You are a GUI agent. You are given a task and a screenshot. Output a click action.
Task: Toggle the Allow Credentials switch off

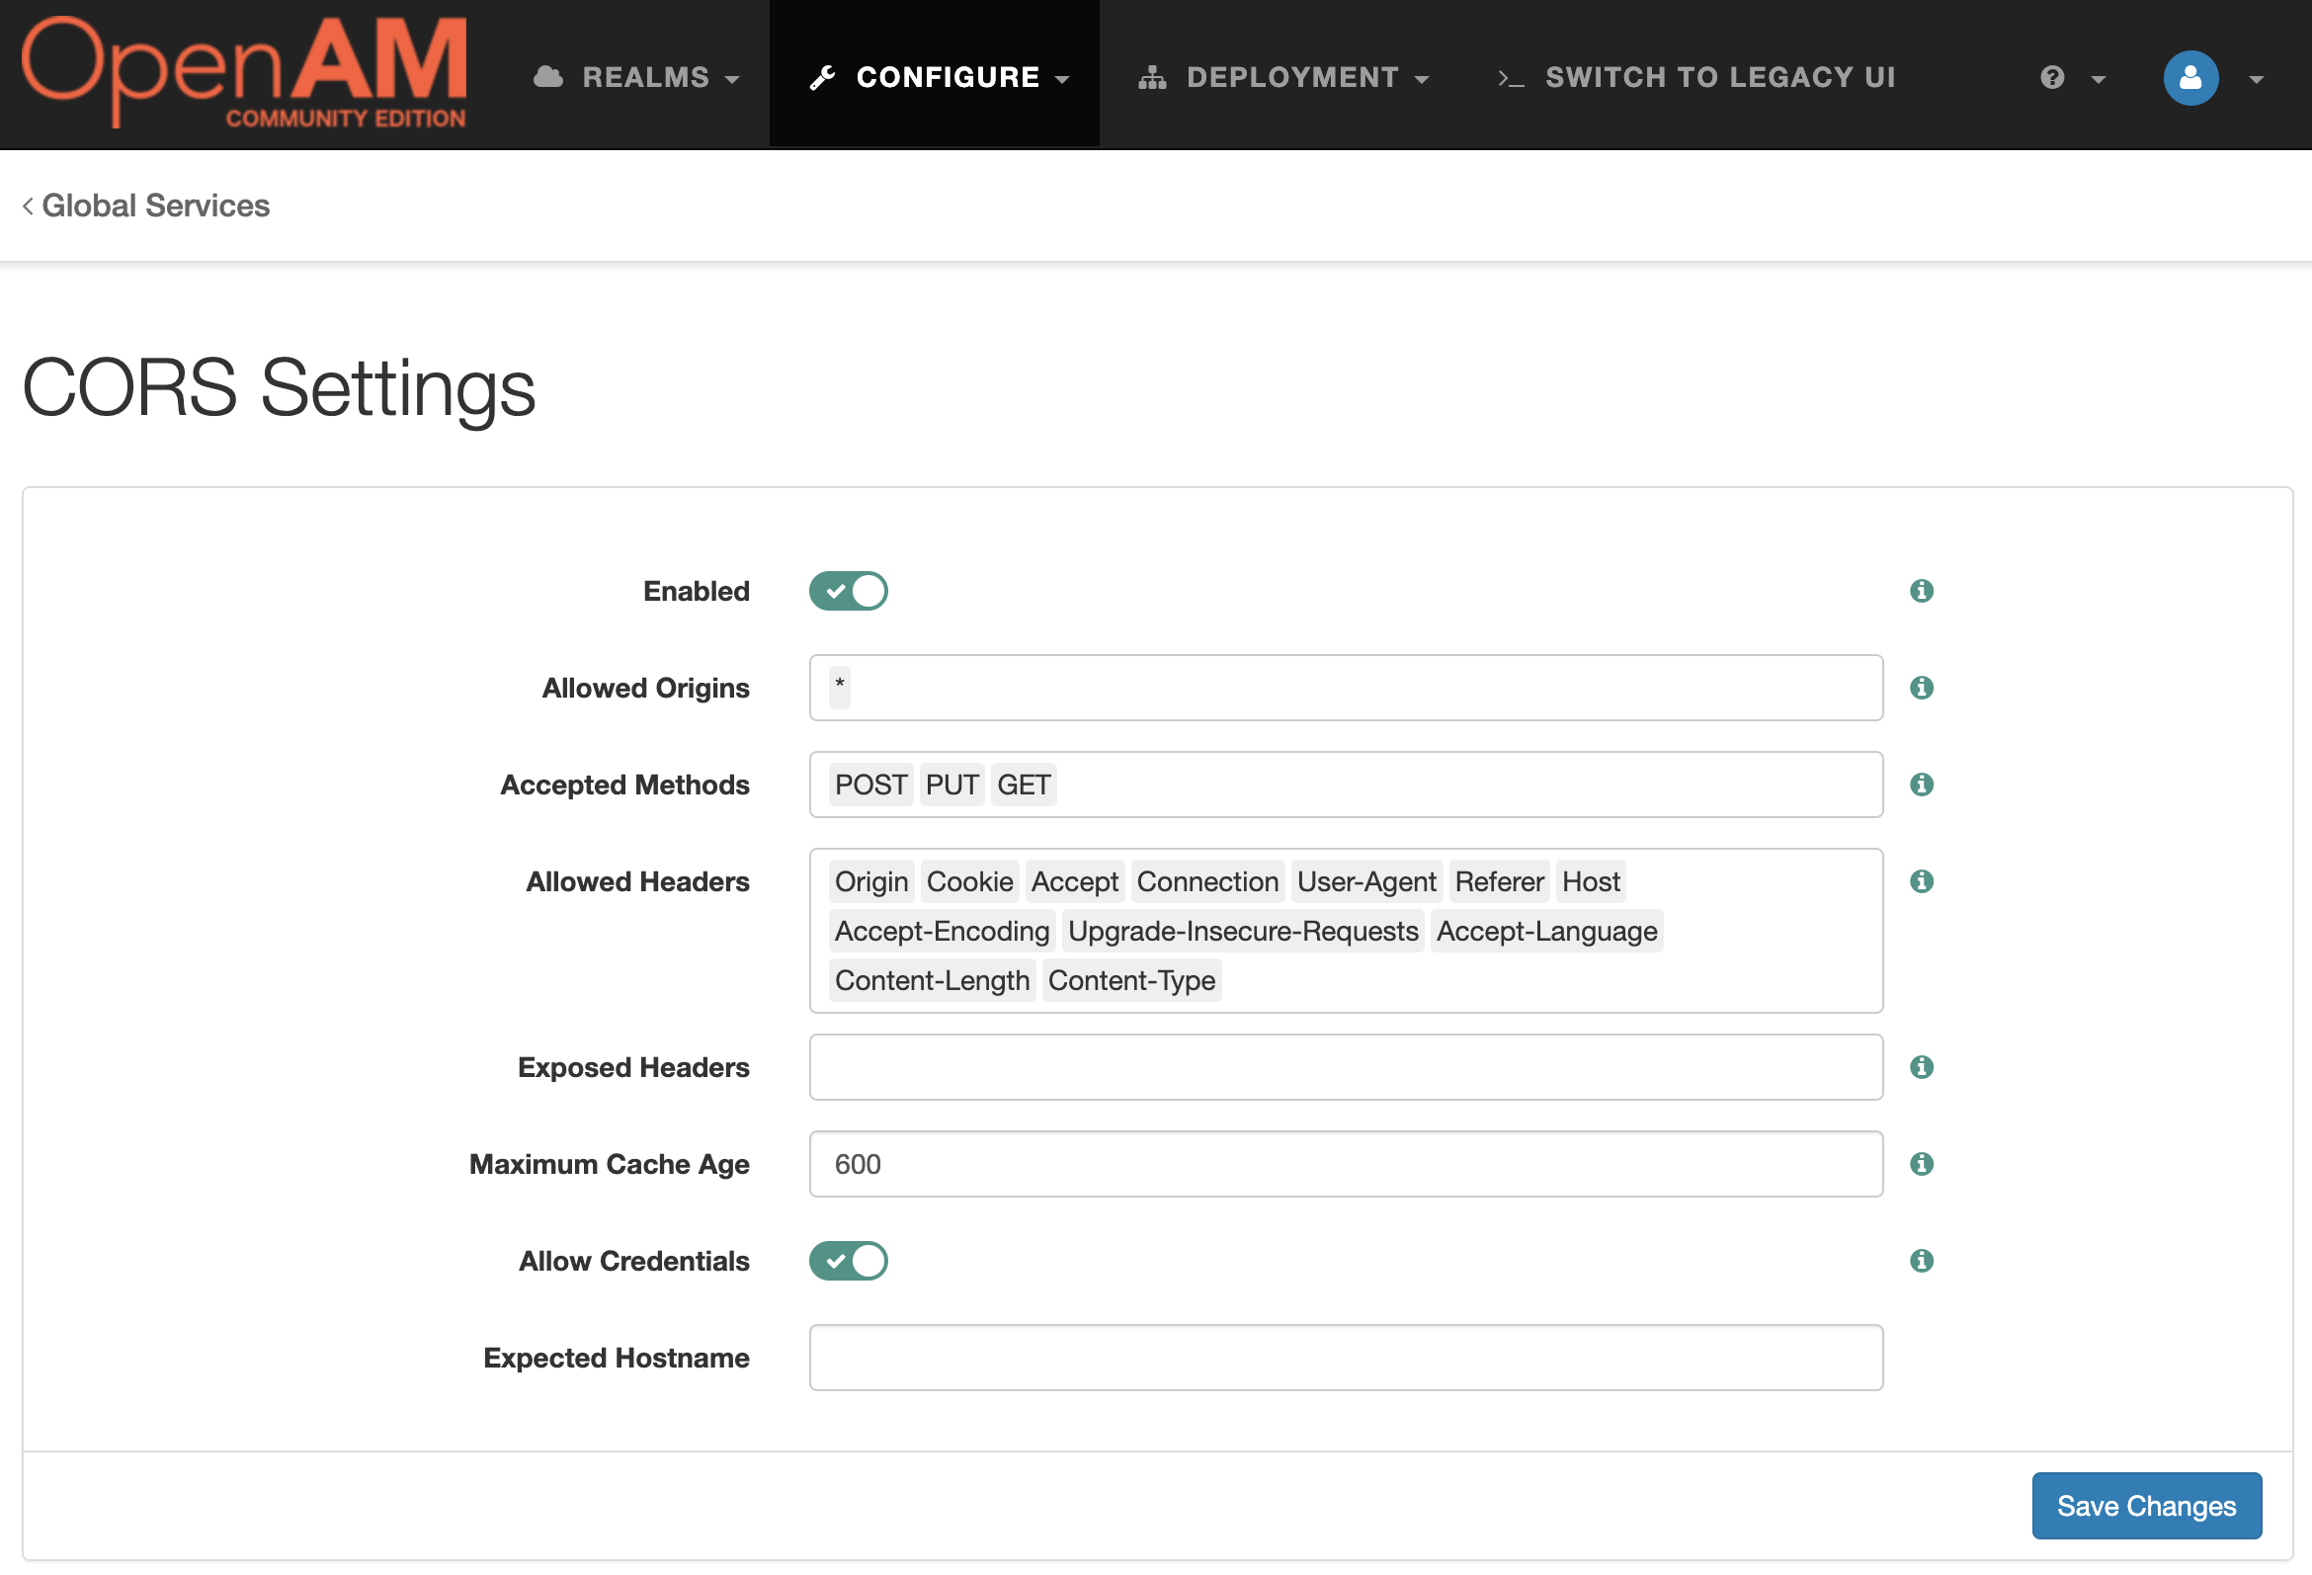point(849,1261)
